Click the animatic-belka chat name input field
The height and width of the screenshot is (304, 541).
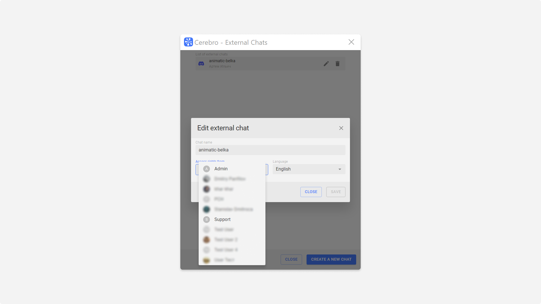270,149
